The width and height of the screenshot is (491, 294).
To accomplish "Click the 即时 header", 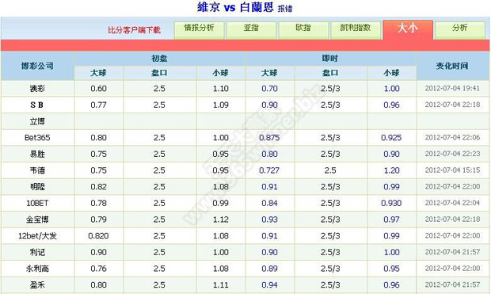I will (330, 59).
